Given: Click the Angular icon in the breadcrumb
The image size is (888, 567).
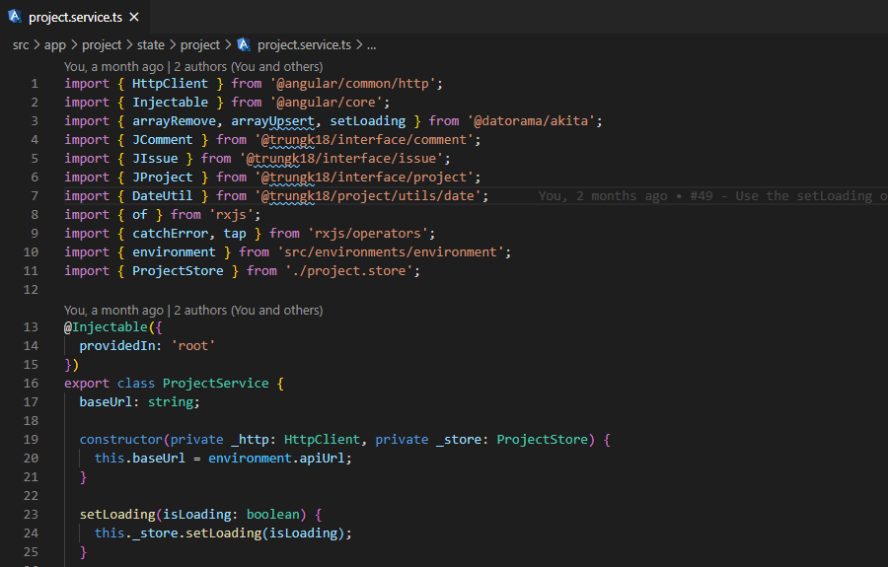Looking at the screenshot, I should point(244,44).
